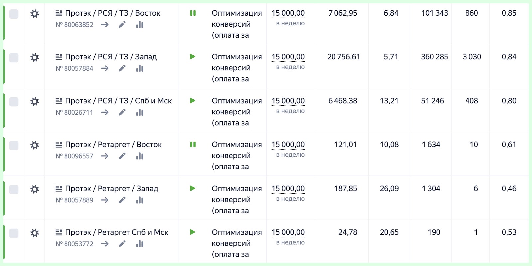Screen dimensions: 532x266
Task: Check the Протэк / Ретаргет Спб и Мск row
Action: pos(14,233)
